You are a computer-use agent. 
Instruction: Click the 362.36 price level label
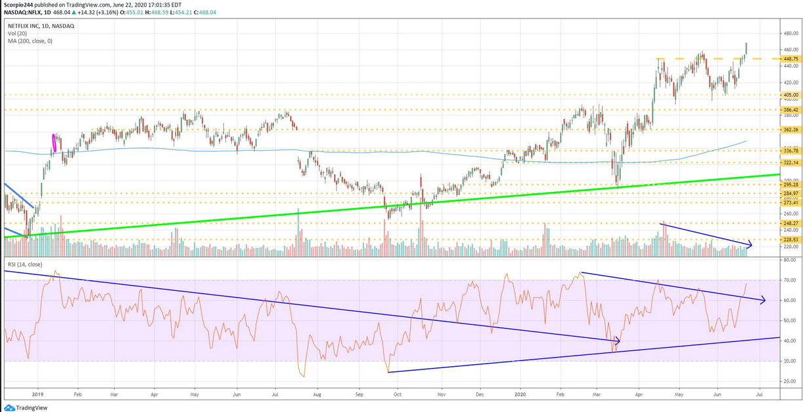point(790,130)
